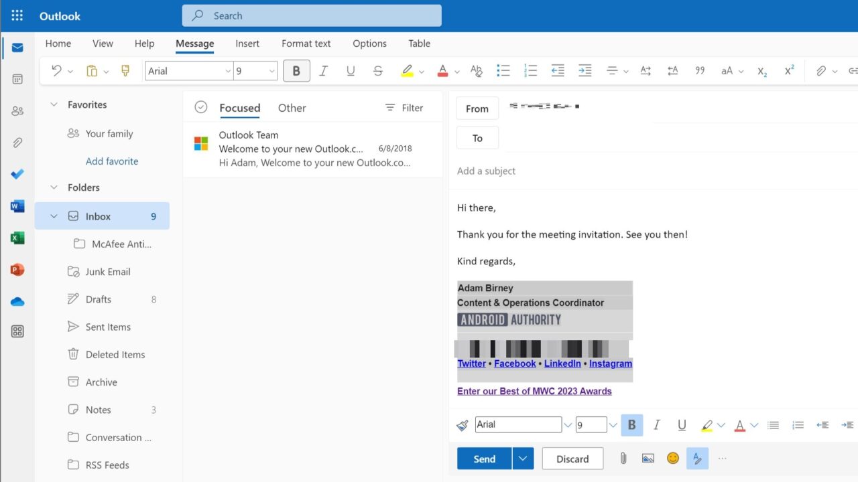Open the font name dropdown in the ribbon
The image size is (858, 482).
point(228,71)
